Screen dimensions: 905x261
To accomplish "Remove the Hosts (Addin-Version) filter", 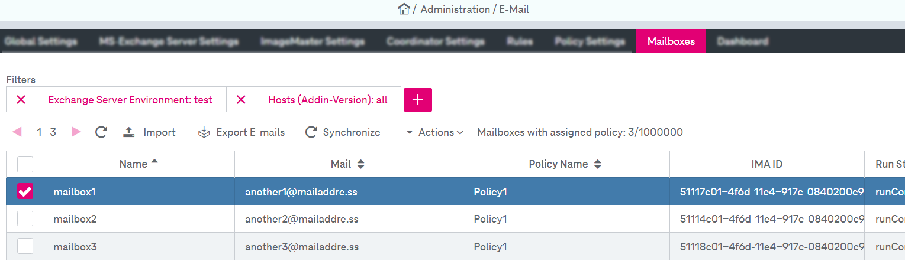I will [241, 100].
